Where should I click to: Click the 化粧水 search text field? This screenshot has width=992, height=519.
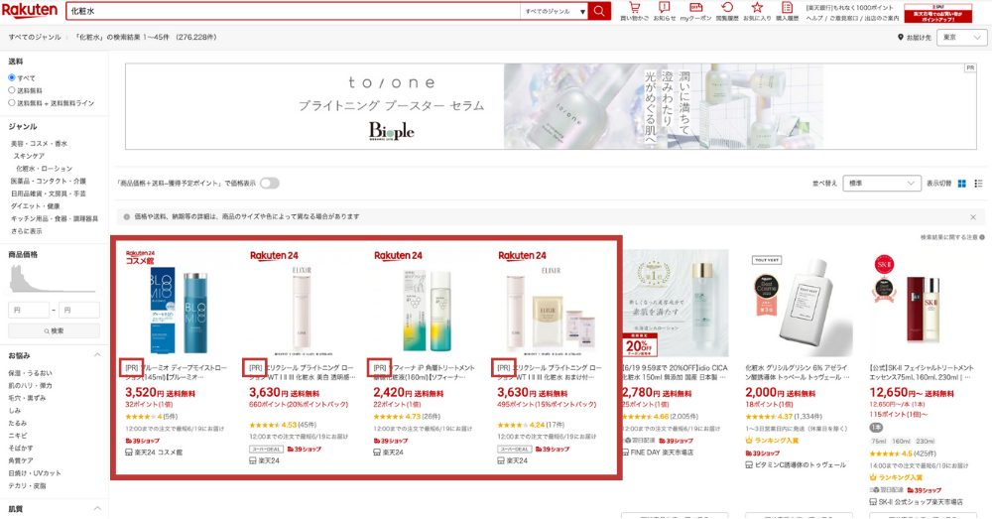pos(293,11)
